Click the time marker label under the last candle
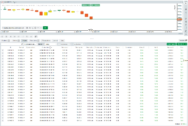The image size is (188, 126). 91,30
